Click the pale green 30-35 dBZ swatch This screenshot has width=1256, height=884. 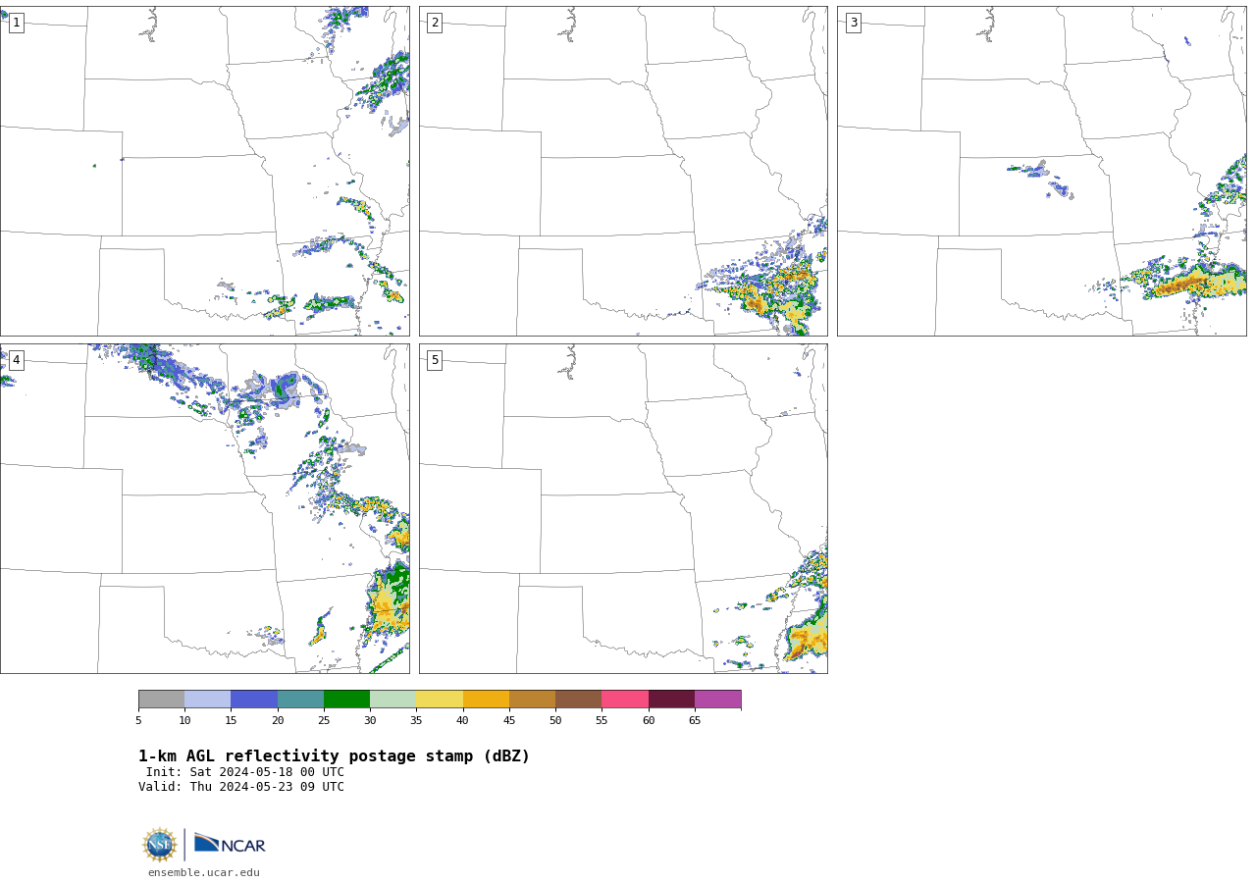[392, 699]
